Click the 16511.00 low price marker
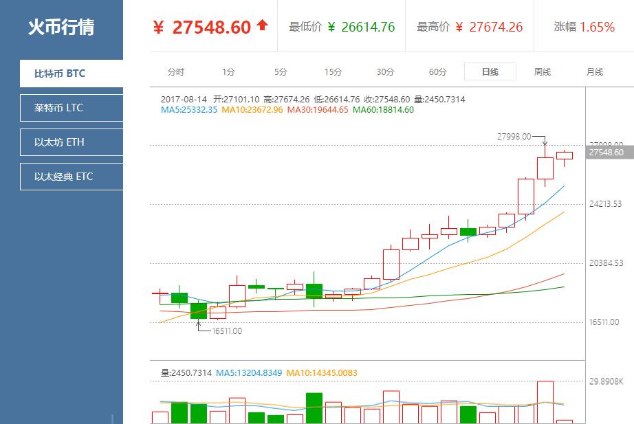 point(227,331)
